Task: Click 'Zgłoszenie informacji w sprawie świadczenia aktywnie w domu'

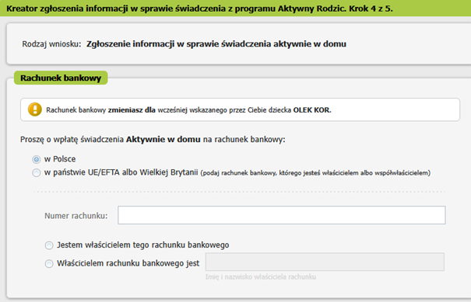Action: pos(216,44)
